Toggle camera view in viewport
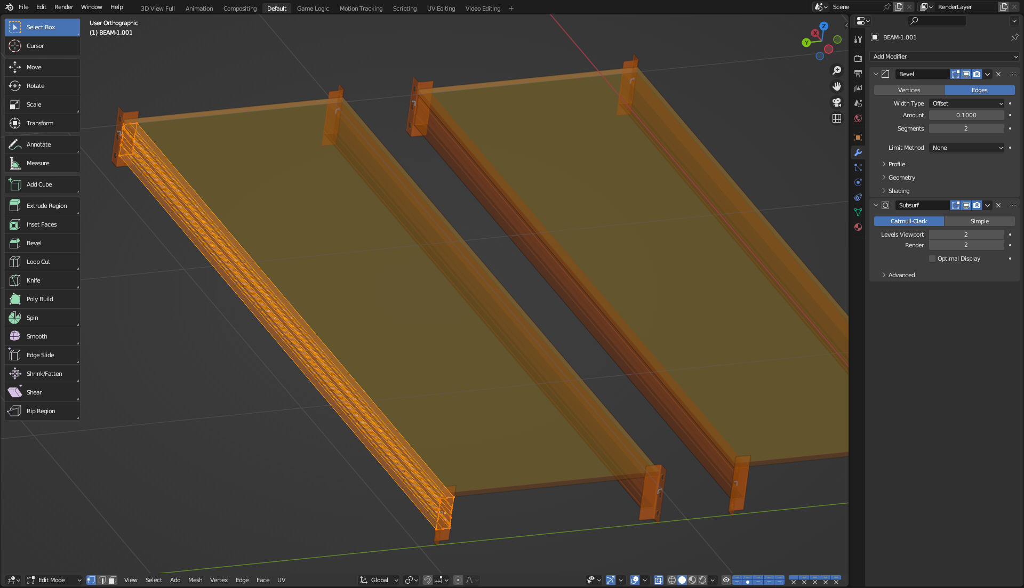Screen dimensions: 1024x588 (837, 102)
